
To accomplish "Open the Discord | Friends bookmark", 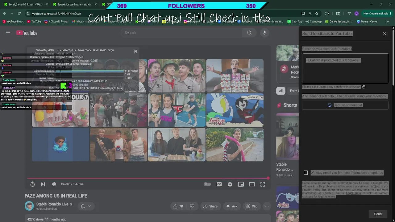I will pyautogui.click(x=56, y=22).
